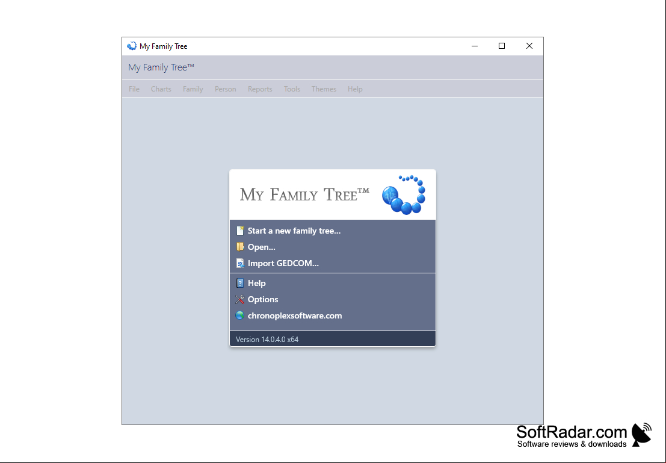Open the Family menu
This screenshot has width=666, height=463.
pyautogui.click(x=193, y=89)
